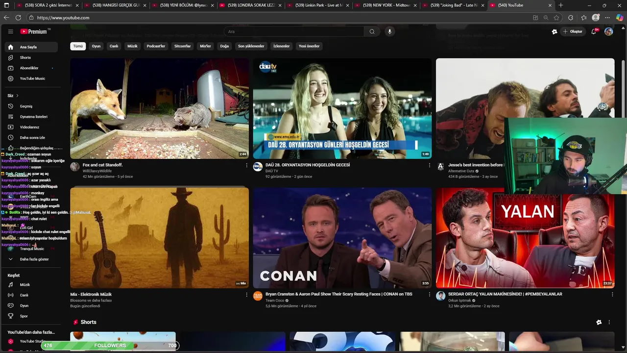Open options for DAÜ 28. ORYANTASYON video
The width and height of the screenshot is (627, 353).
(x=430, y=165)
